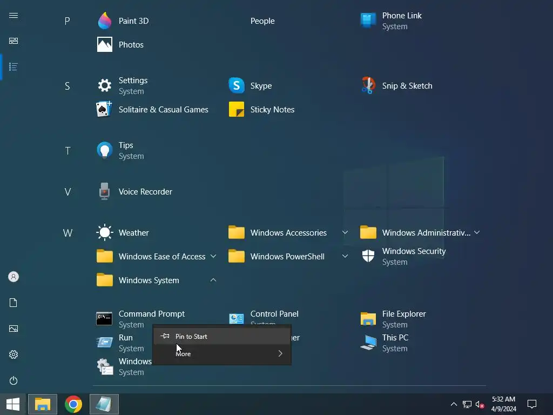This screenshot has width=553, height=415.
Task: Open Windows Security
Action: click(403, 257)
